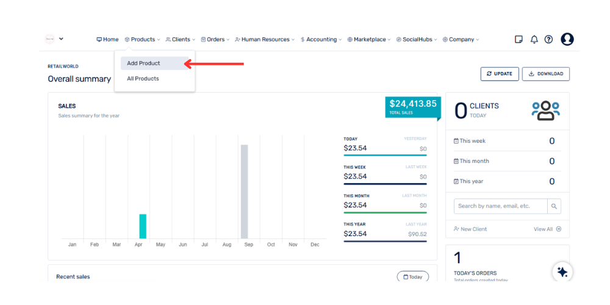Viewport: 610px width, 305px height.
Task: Click the notes icon in header
Action: 518,40
